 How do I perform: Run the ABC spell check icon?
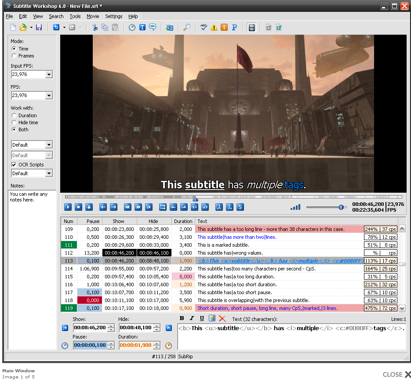[204, 27]
